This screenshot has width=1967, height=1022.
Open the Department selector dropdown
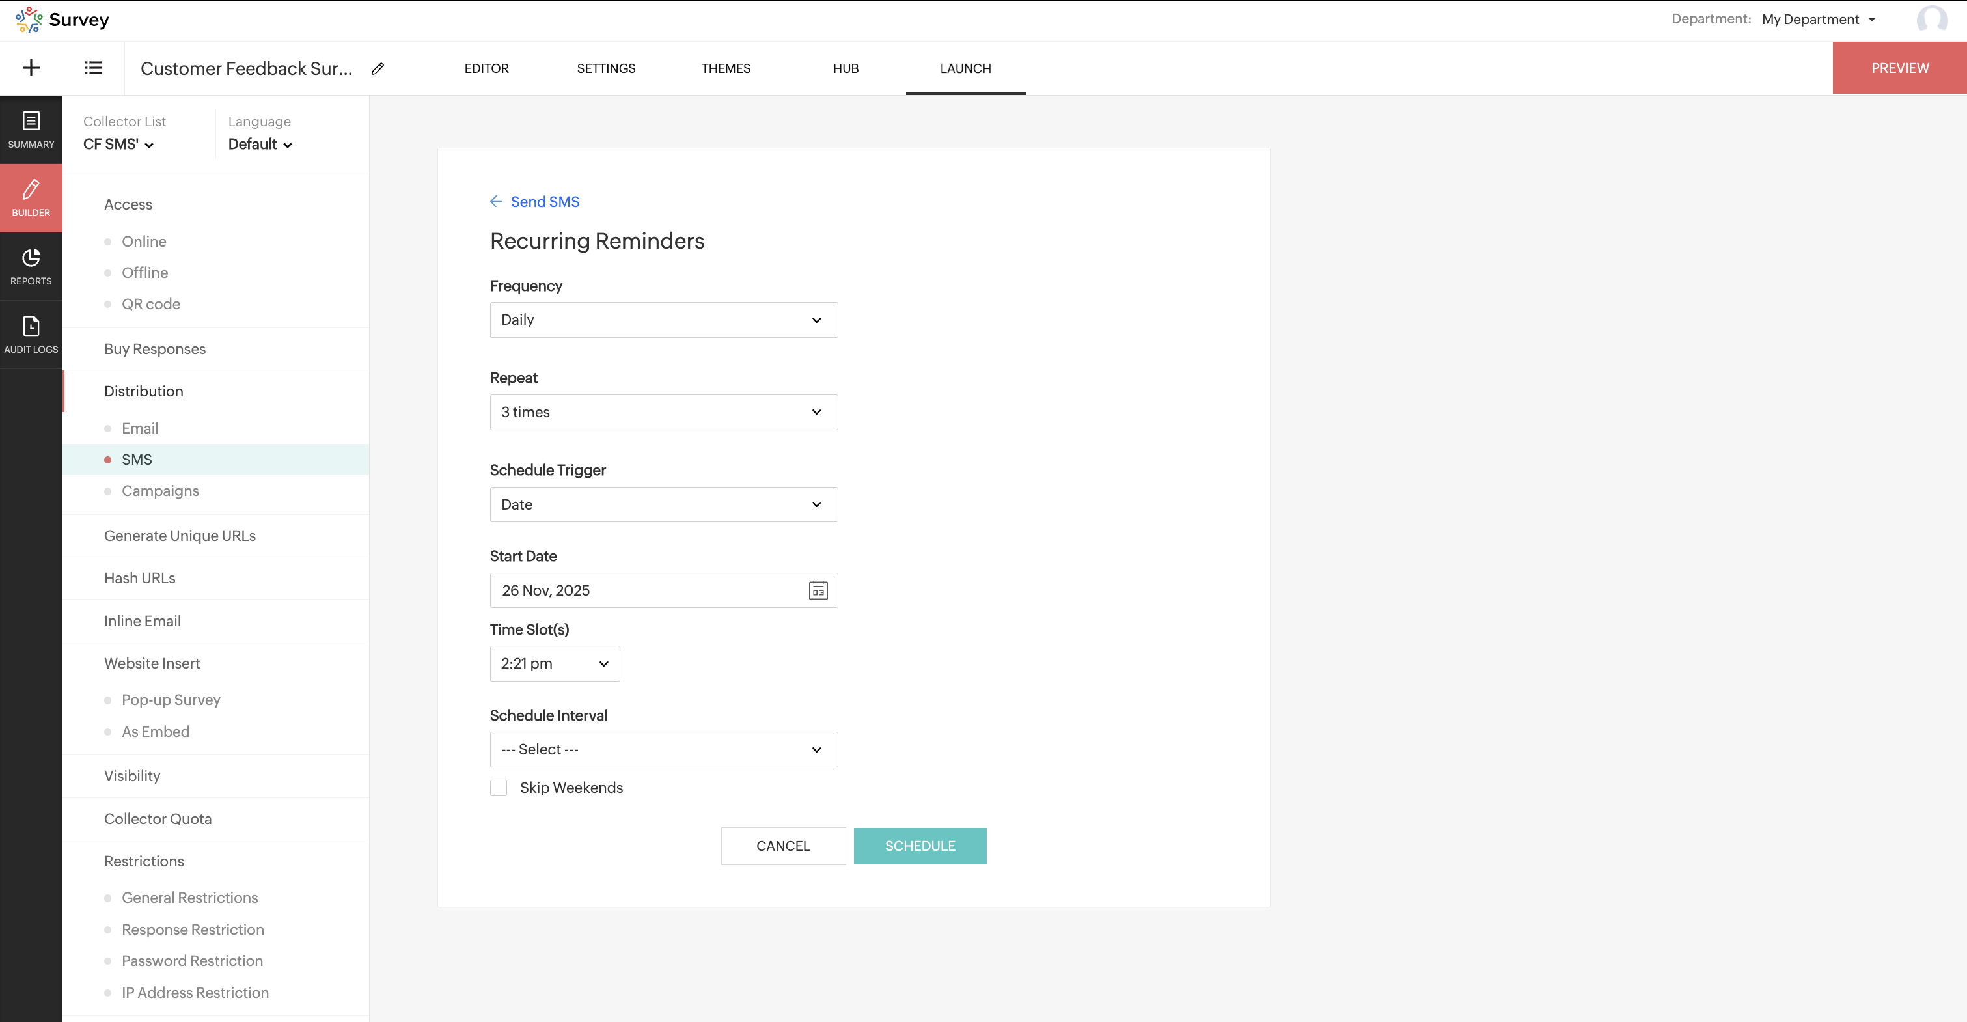1818,20
